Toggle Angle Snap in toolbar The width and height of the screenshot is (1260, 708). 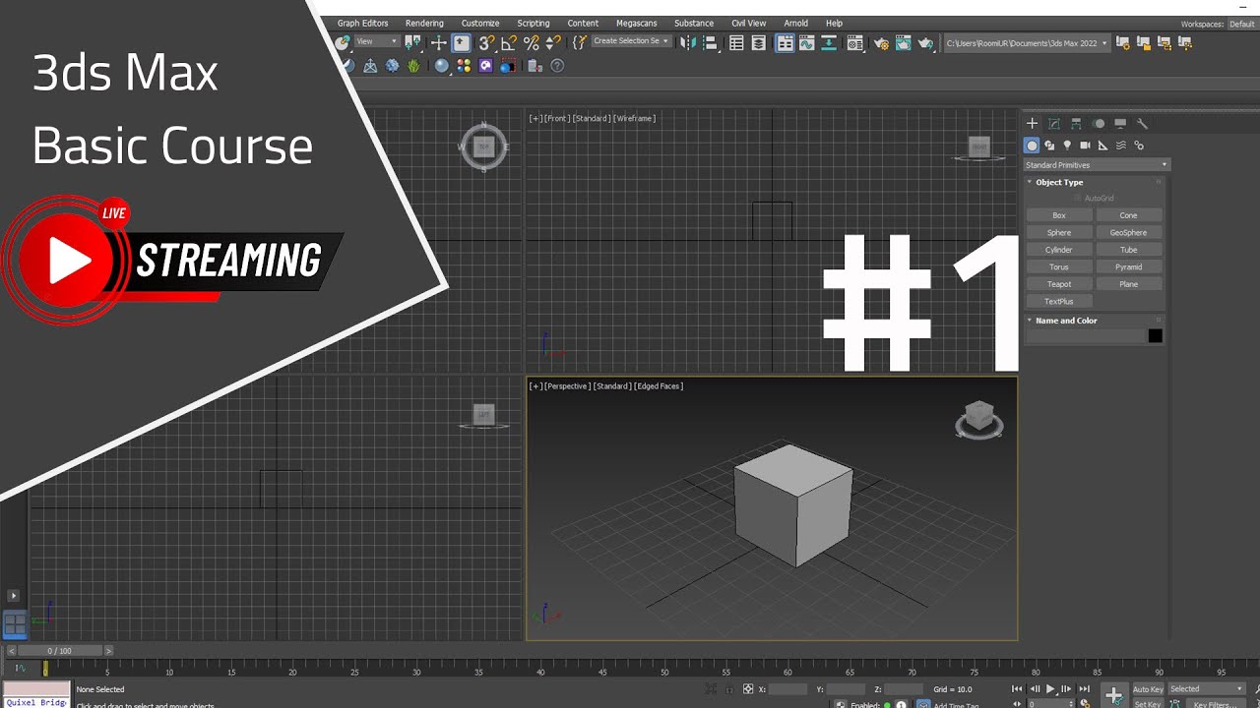[509, 43]
